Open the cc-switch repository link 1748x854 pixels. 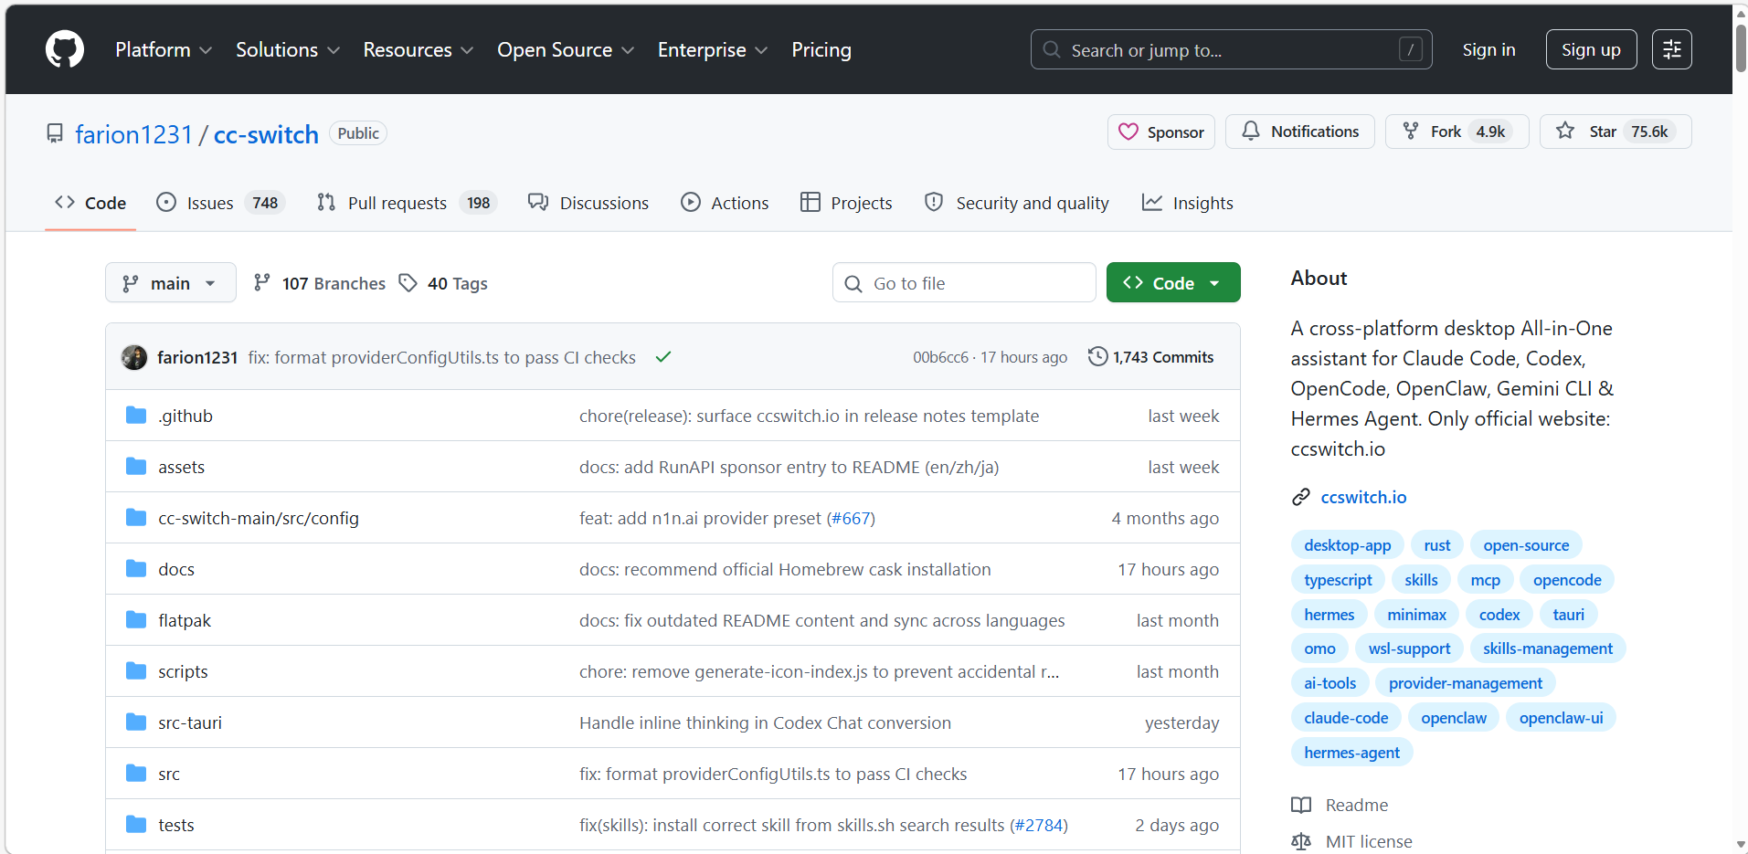[266, 134]
